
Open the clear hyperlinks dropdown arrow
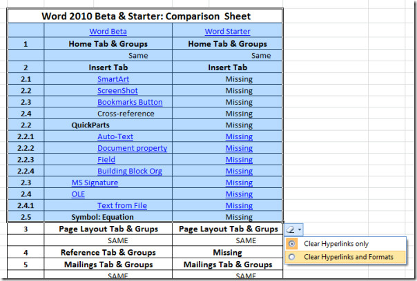tap(300, 229)
